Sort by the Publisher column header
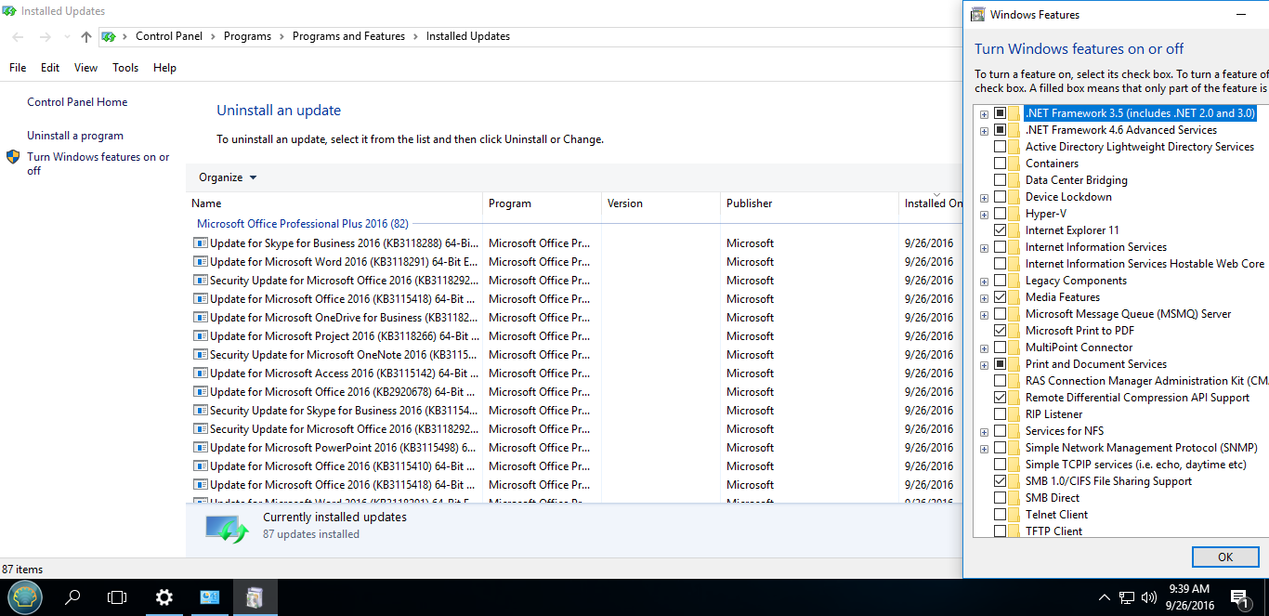Viewport: 1269px width, 616px height. point(809,203)
